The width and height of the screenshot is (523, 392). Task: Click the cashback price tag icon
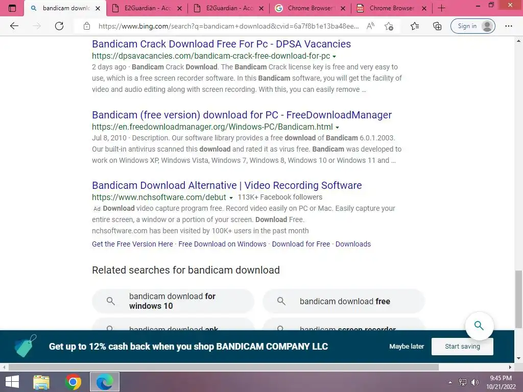coord(25,346)
